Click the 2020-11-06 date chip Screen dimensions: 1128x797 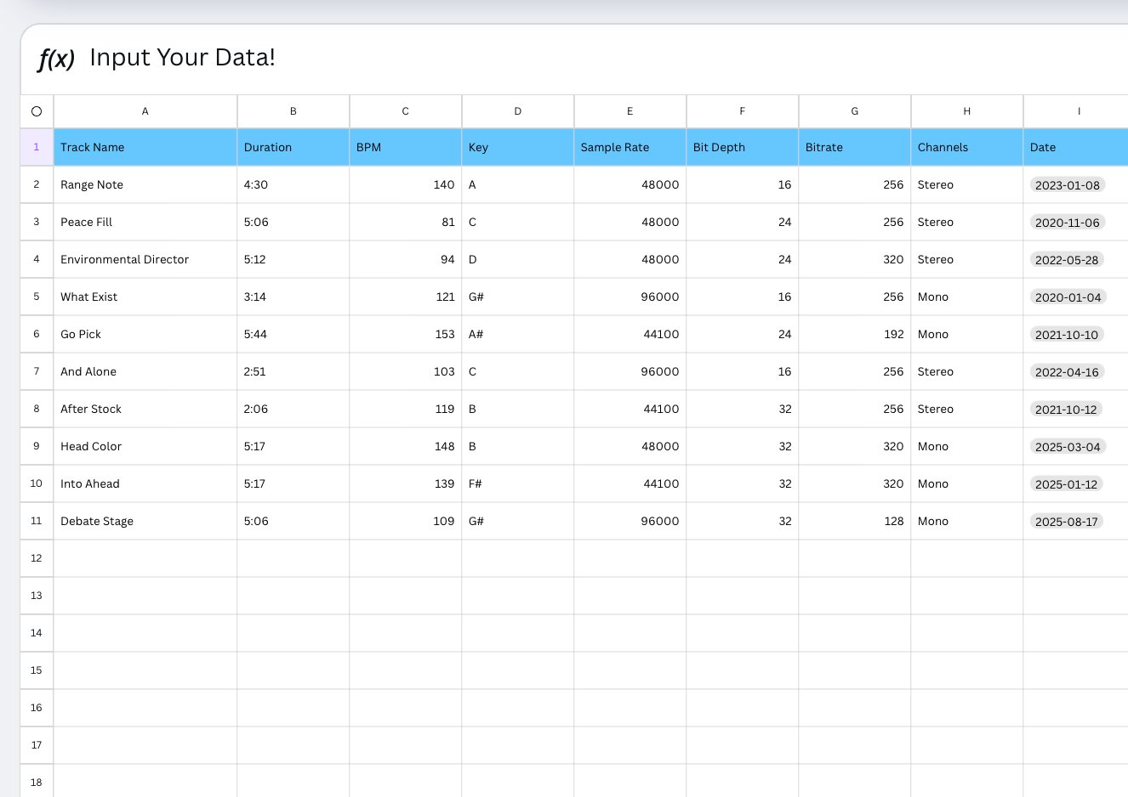1068,223
